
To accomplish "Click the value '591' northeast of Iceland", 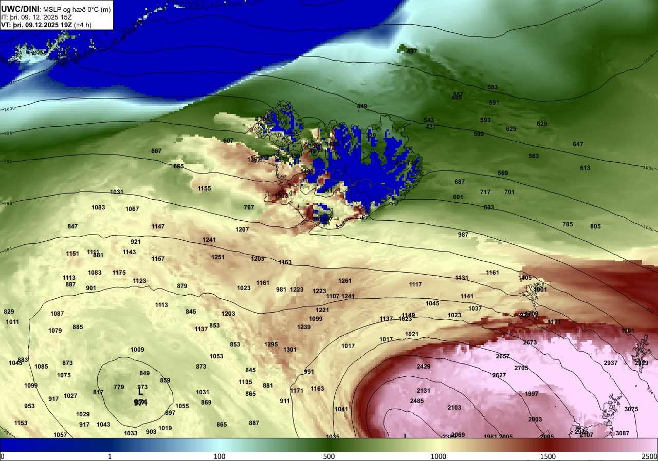I will (x=494, y=103).
